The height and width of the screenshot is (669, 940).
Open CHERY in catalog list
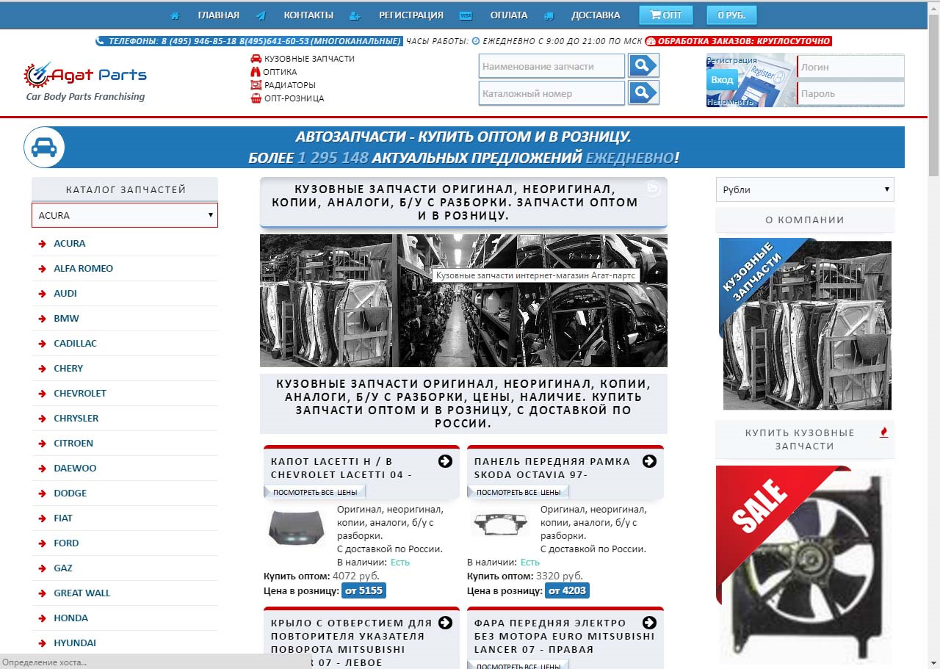[68, 369]
